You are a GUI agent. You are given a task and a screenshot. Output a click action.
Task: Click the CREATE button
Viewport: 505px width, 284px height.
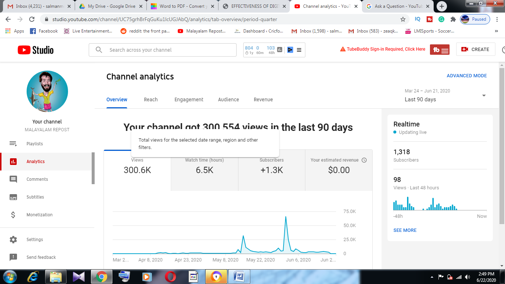pos(475,49)
